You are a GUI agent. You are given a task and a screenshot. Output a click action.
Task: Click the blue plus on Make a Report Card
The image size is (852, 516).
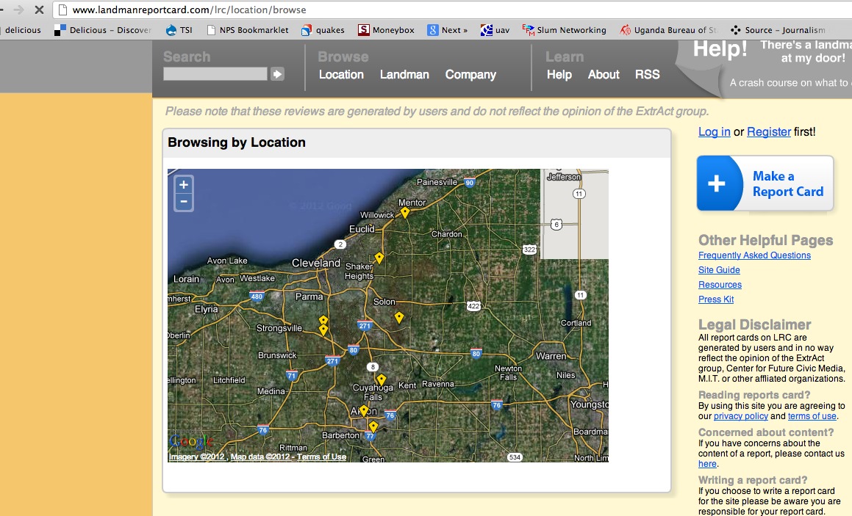(716, 183)
